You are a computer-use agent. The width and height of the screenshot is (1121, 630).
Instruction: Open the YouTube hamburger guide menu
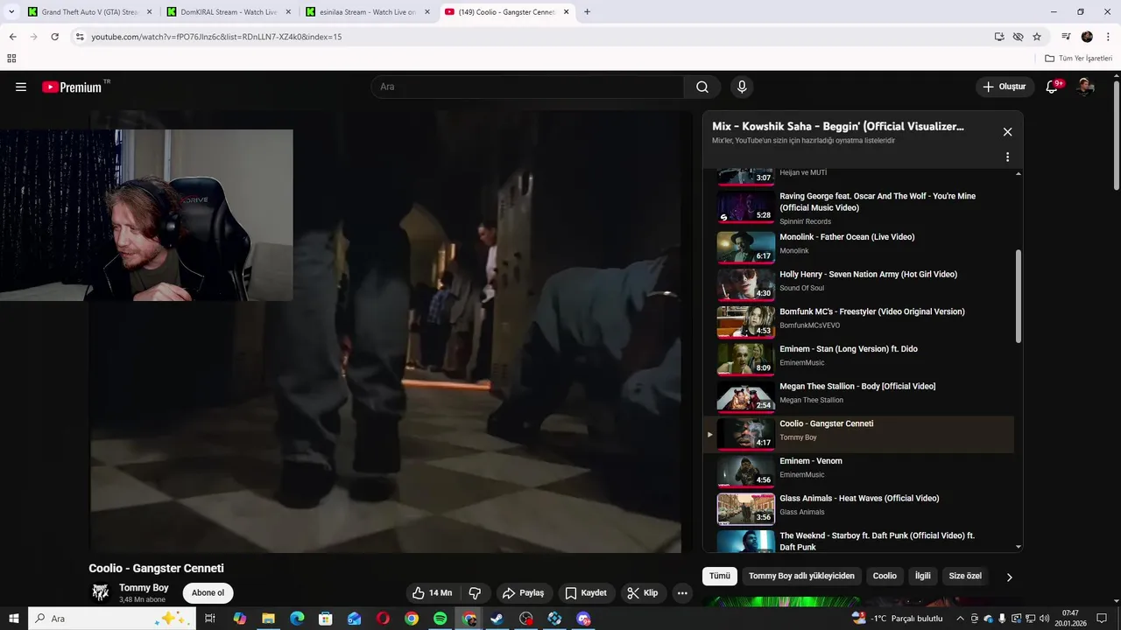coord(21,87)
